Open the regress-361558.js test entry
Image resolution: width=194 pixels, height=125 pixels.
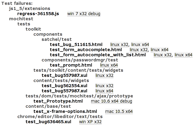click(x=38, y=14)
